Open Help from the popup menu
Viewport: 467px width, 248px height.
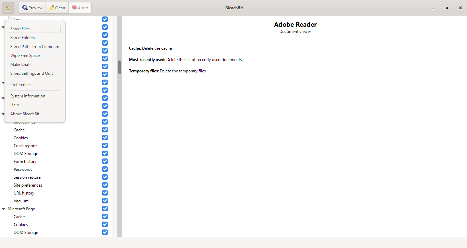[x=35, y=105]
